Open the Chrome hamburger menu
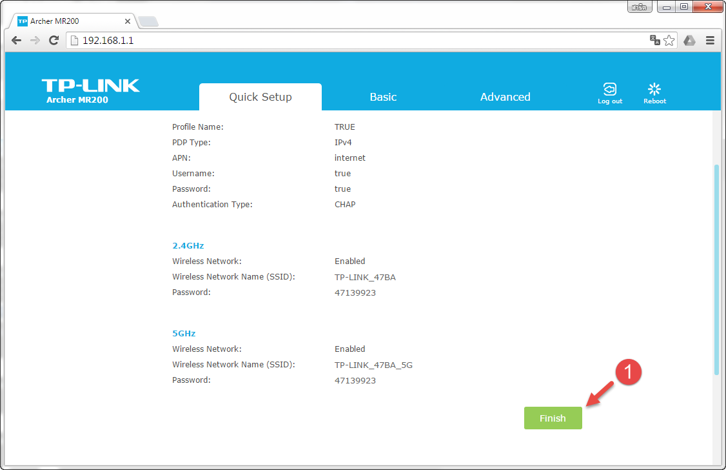This screenshot has height=470, width=726. pos(710,40)
